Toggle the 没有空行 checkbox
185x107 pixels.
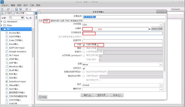click(84, 69)
